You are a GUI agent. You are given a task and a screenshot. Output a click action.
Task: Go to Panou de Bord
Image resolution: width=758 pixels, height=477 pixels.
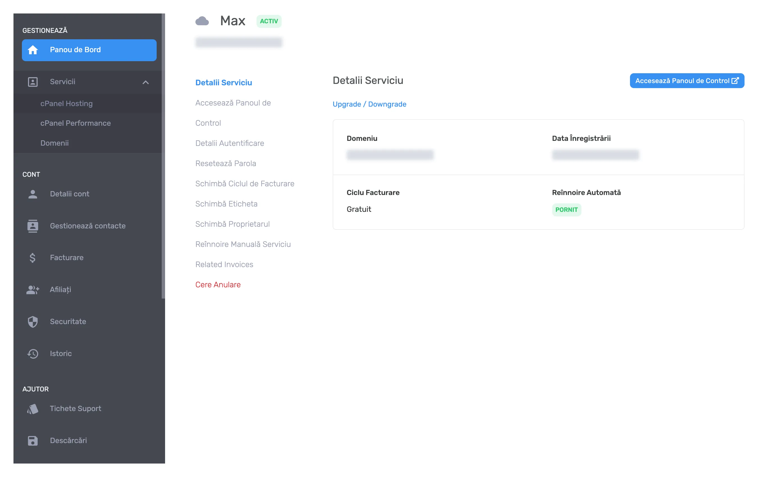(89, 50)
